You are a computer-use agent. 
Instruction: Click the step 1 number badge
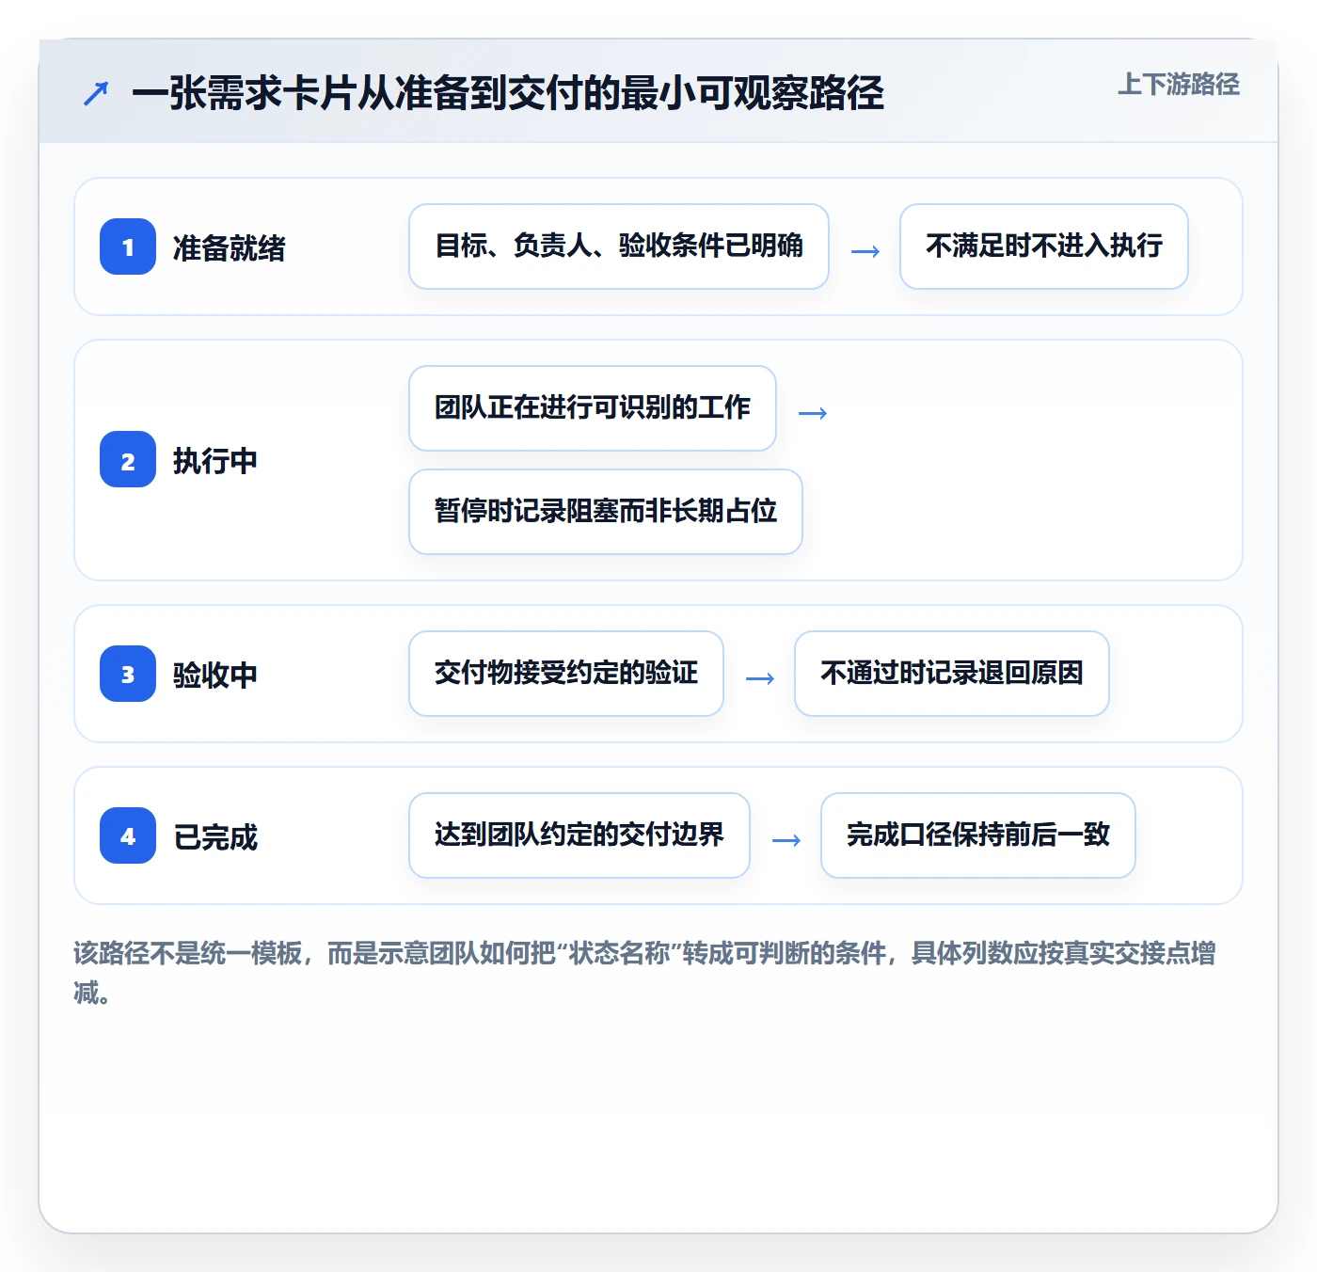pyautogui.click(x=128, y=246)
